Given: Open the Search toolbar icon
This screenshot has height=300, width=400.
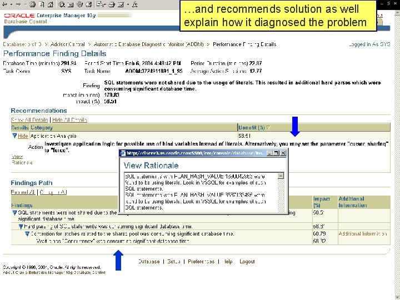Looking at the screenshot, I should point(62,4).
